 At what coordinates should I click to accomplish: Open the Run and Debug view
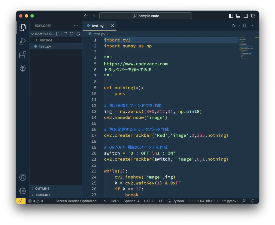pyautogui.click(x=23, y=41)
